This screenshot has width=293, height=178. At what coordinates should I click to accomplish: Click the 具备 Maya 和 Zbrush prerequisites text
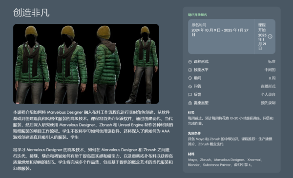click(230, 142)
